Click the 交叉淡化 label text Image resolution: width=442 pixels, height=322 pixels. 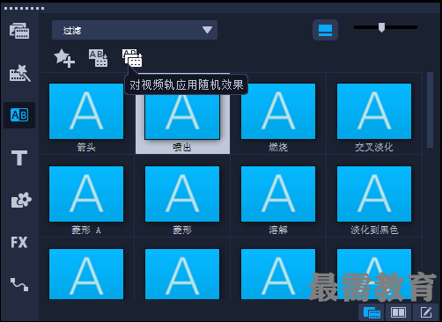click(374, 147)
